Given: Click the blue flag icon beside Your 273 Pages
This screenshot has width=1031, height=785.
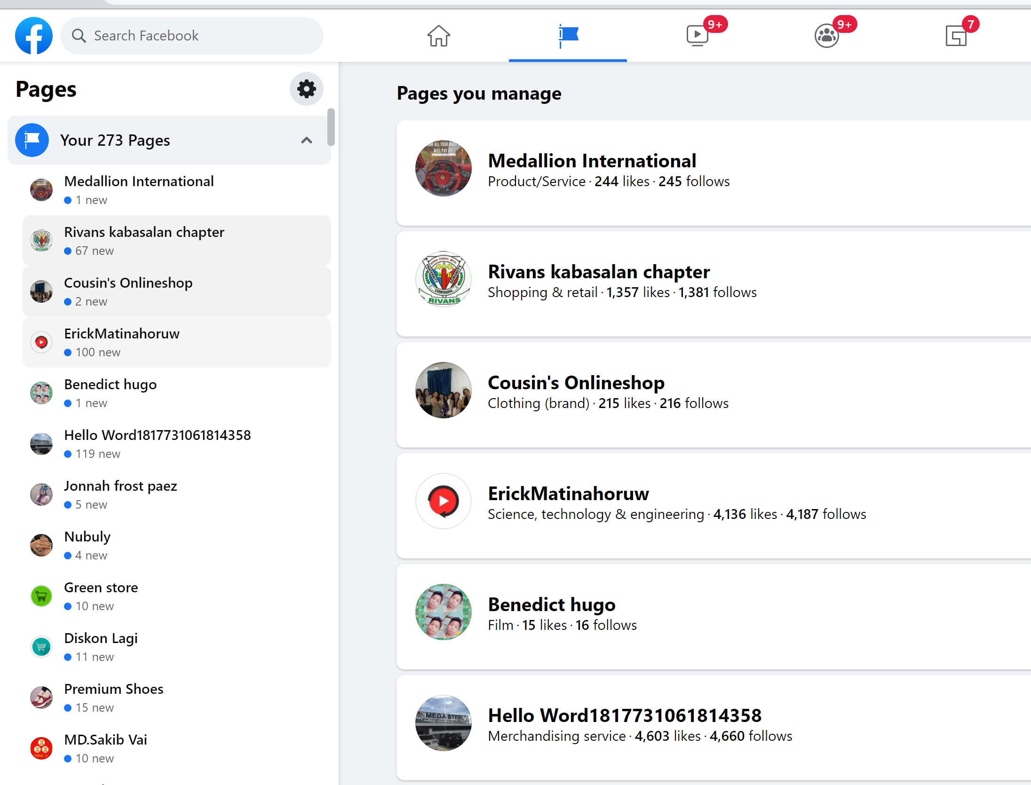Looking at the screenshot, I should pos(32,140).
